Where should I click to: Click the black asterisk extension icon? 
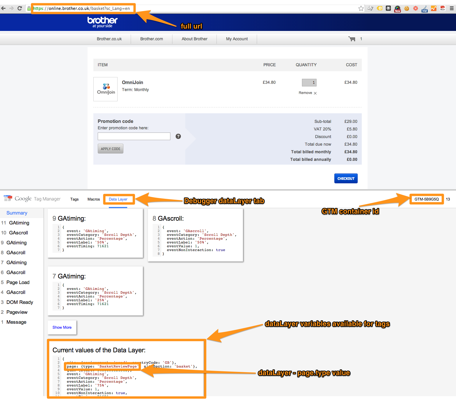pos(388,8)
